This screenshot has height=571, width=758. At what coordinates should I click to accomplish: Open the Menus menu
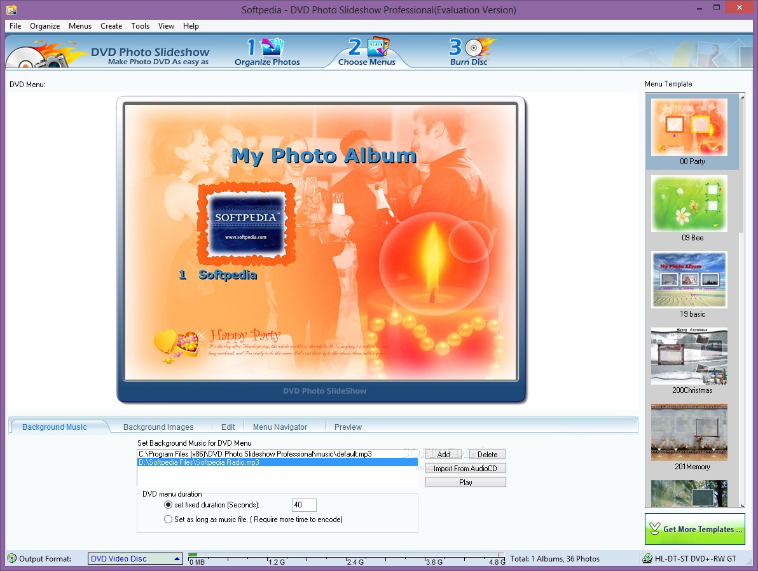(x=80, y=26)
